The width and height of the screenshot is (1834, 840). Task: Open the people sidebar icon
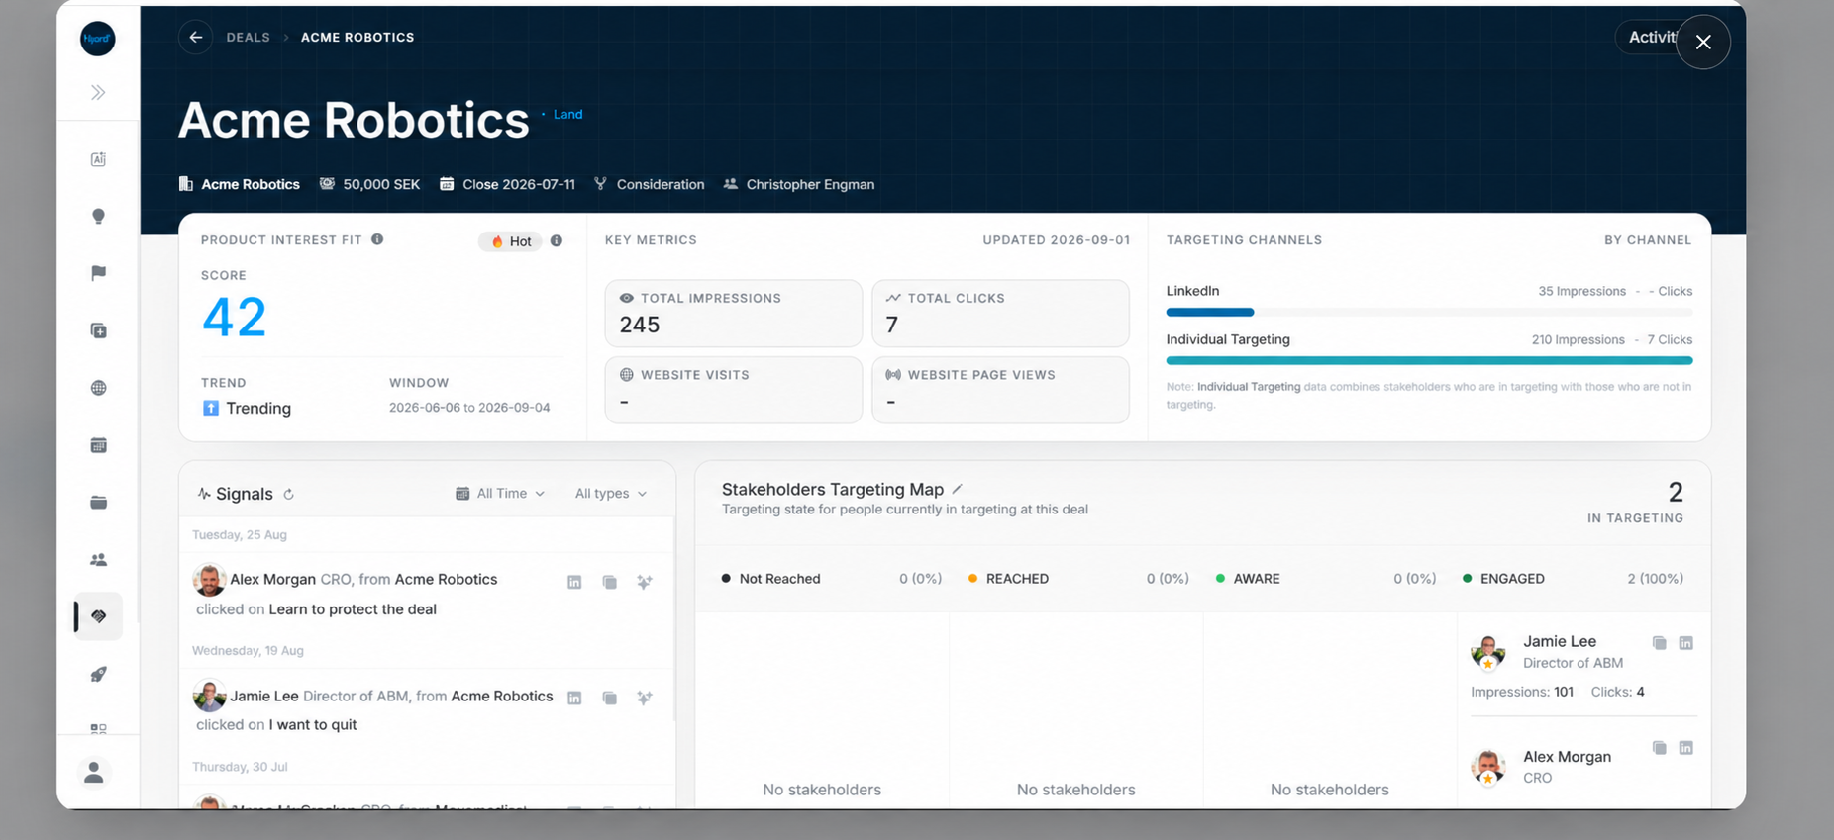pos(98,560)
